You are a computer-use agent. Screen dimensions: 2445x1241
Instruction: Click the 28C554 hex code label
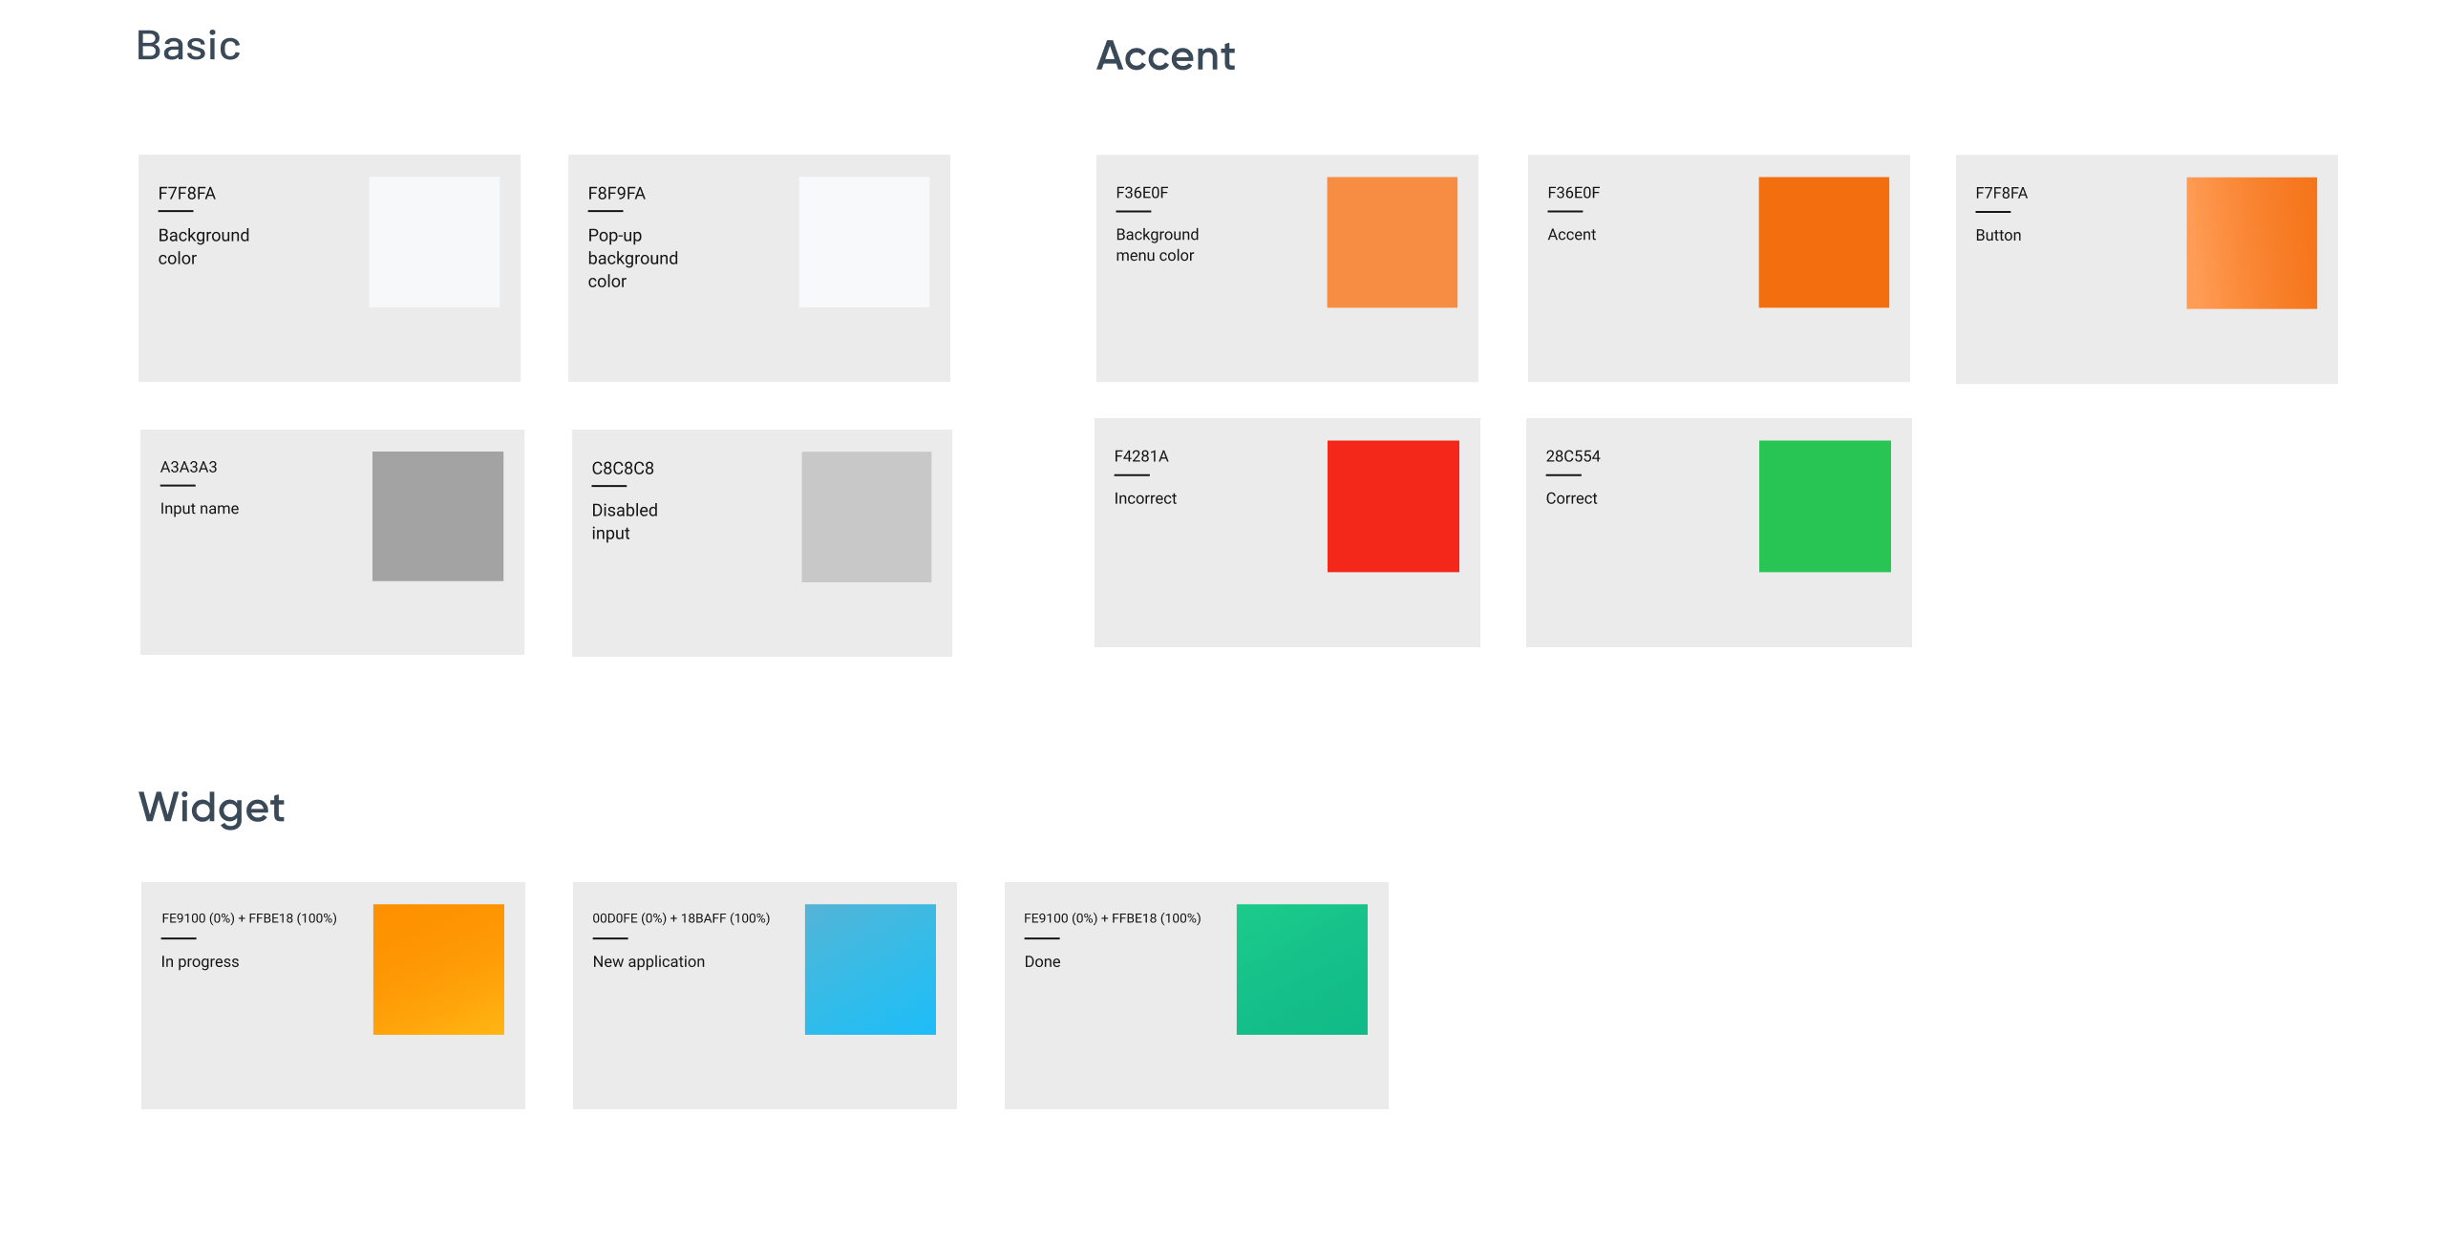tap(1572, 456)
